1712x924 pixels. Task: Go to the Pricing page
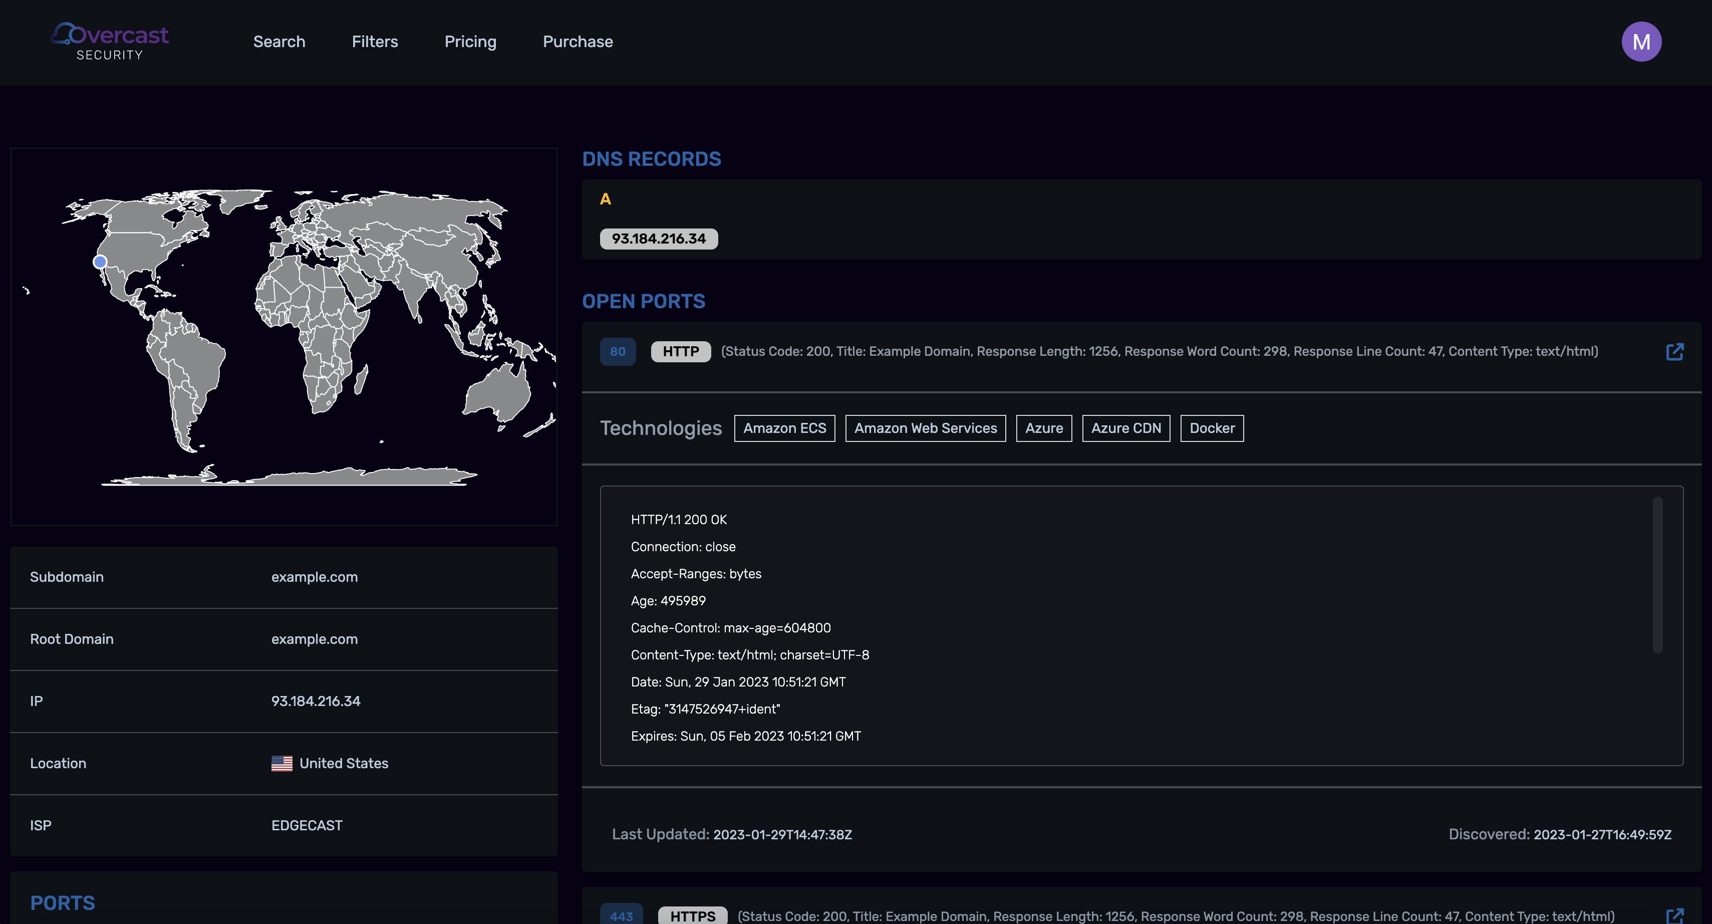coord(470,41)
